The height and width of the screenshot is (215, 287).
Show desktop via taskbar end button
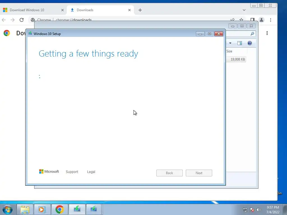click(285, 209)
